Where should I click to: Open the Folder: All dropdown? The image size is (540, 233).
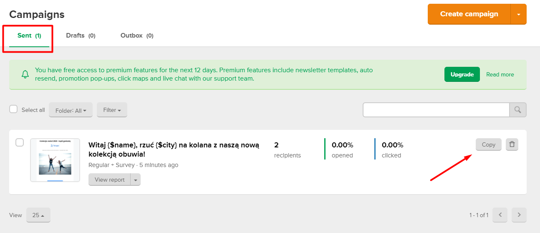pyautogui.click(x=71, y=110)
